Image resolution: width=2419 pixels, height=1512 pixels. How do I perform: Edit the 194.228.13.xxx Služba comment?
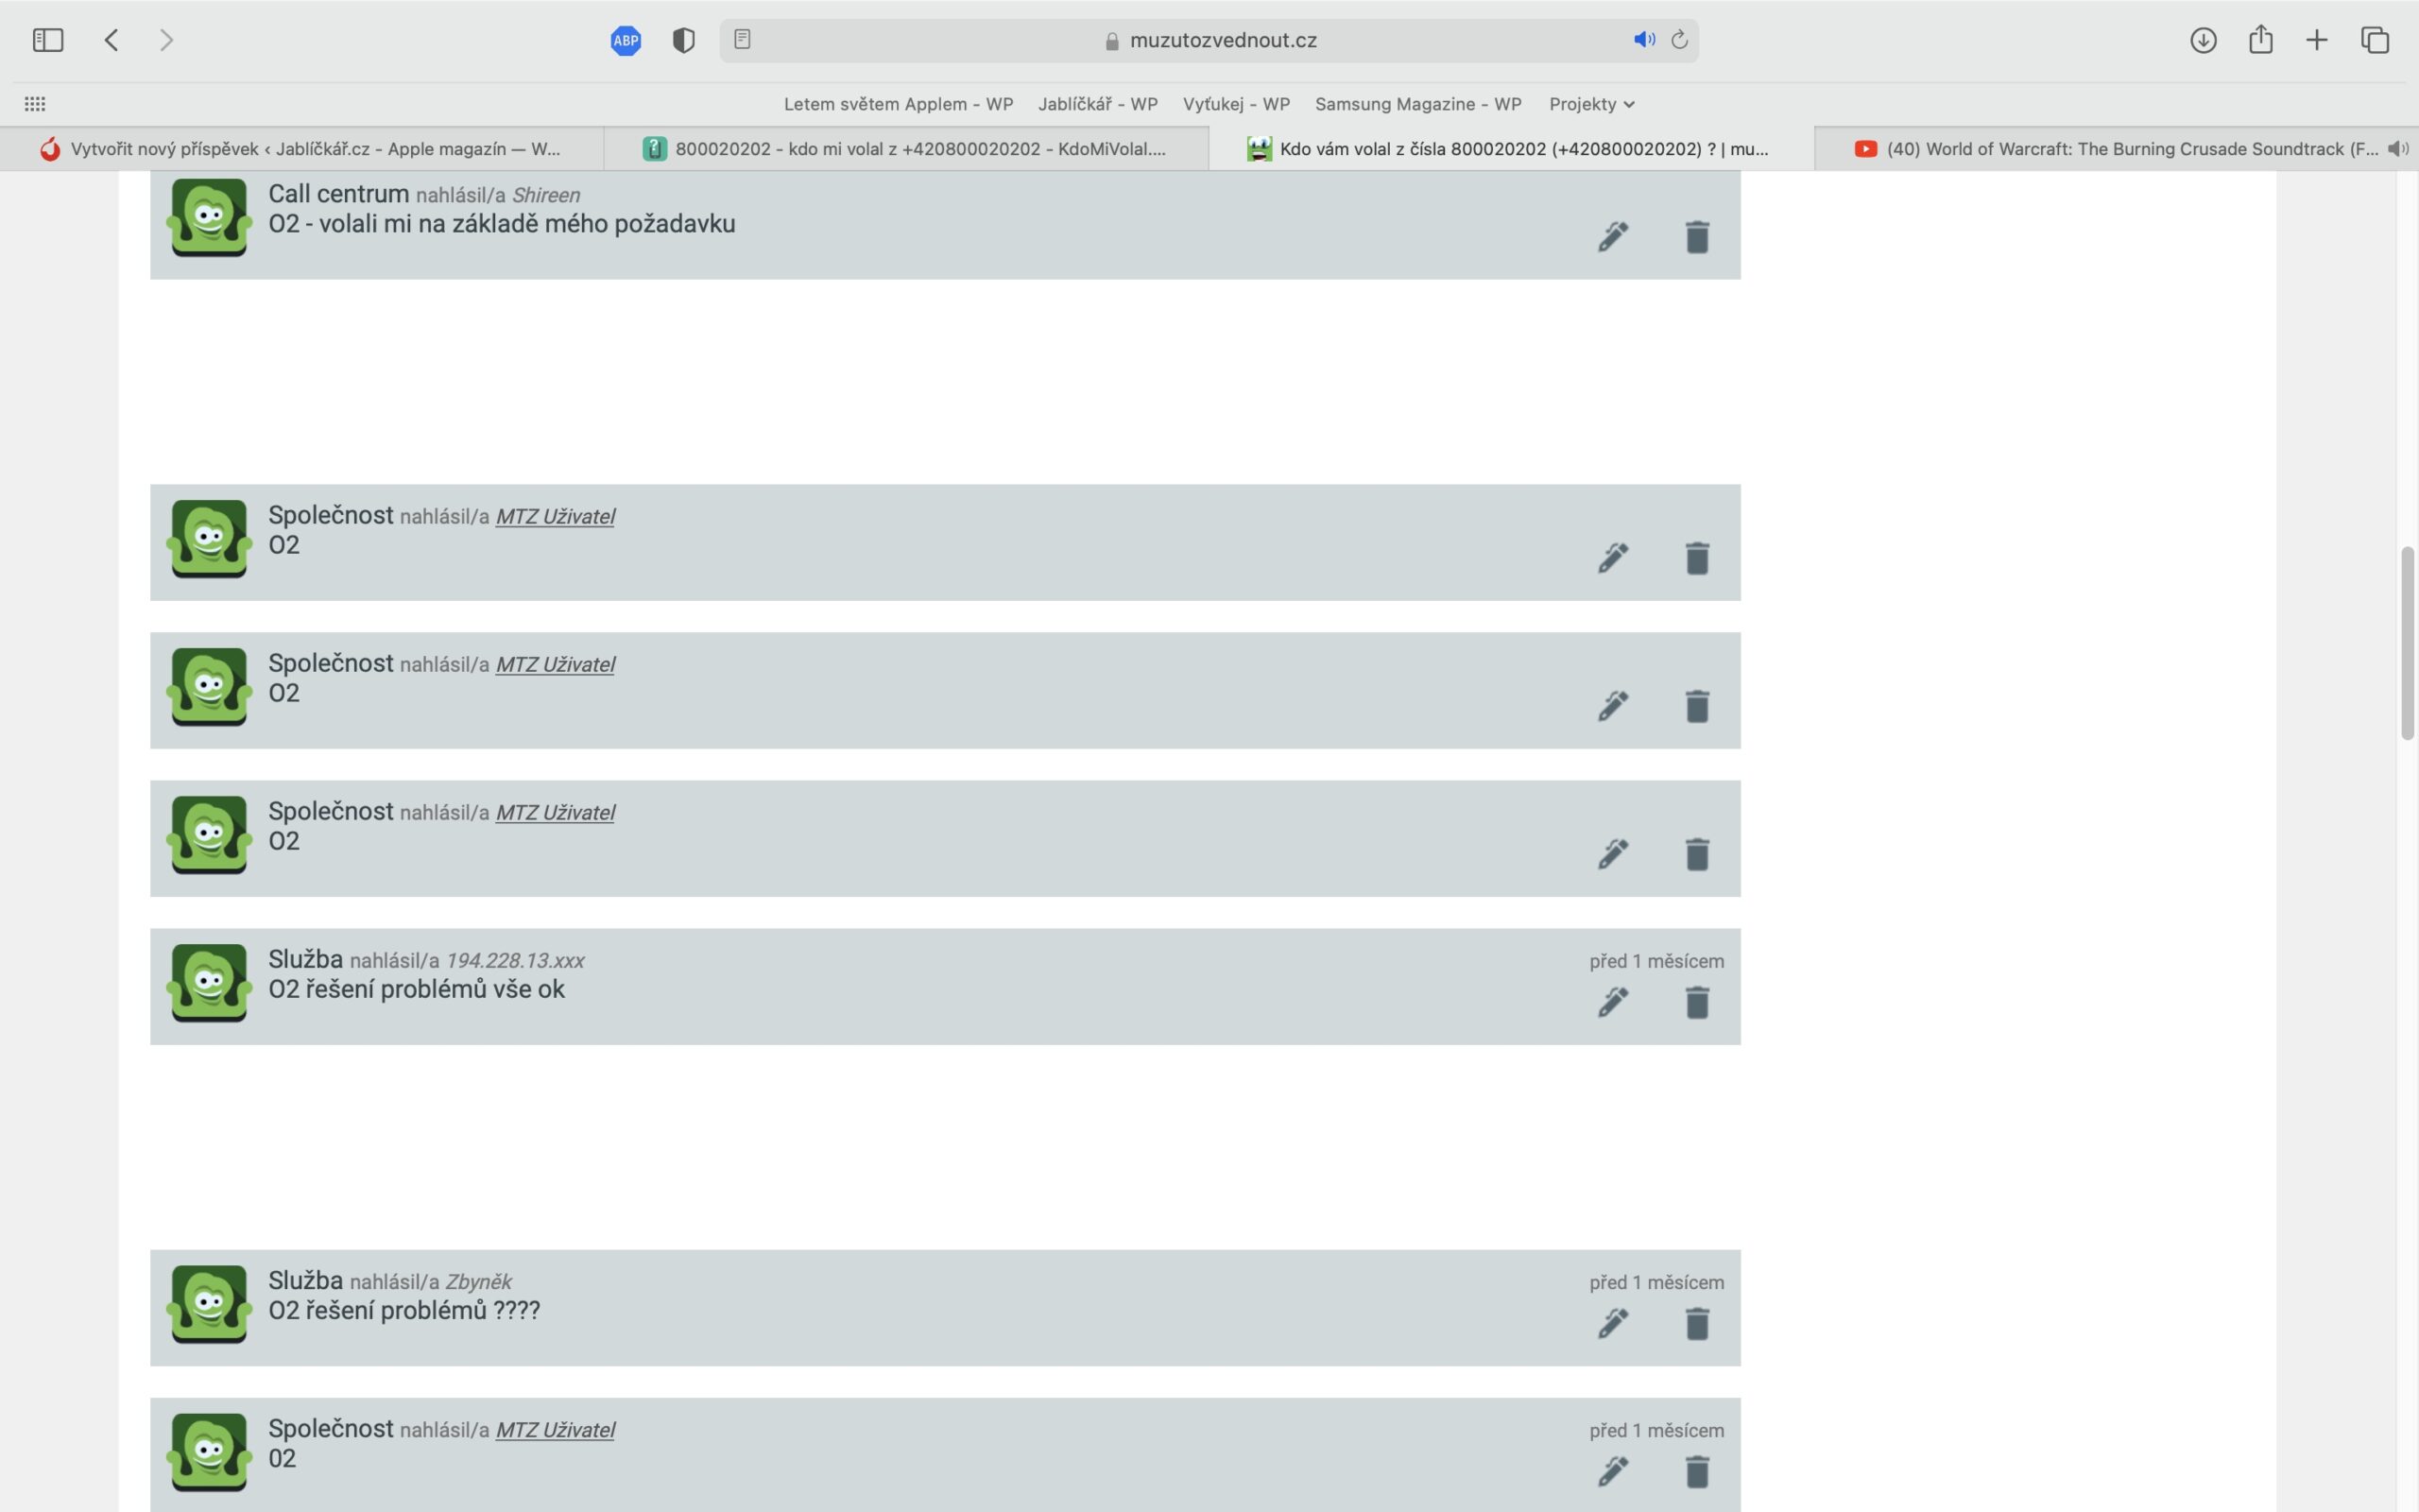point(1612,1002)
